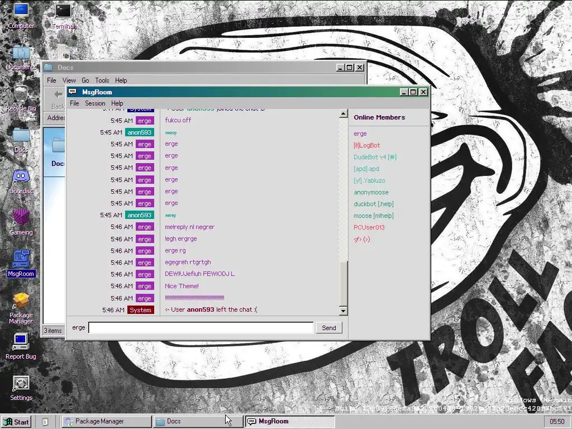Image resolution: width=572 pixels, height=429 pixels.
Task: Select member PCUser013
Action: (x=369, y=227)
